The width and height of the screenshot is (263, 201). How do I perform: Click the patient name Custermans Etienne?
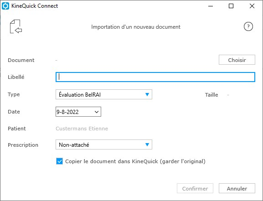tap(82, 129)
